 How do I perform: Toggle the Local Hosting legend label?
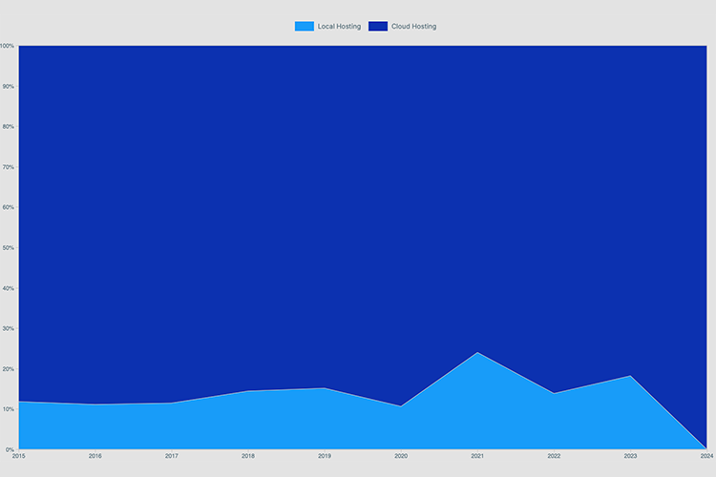point(339,27)
